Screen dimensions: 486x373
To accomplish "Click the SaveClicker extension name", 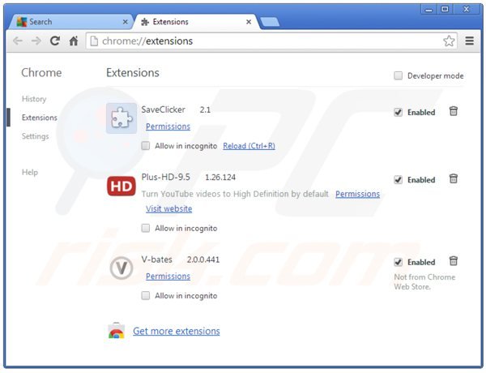I will 164,109.
